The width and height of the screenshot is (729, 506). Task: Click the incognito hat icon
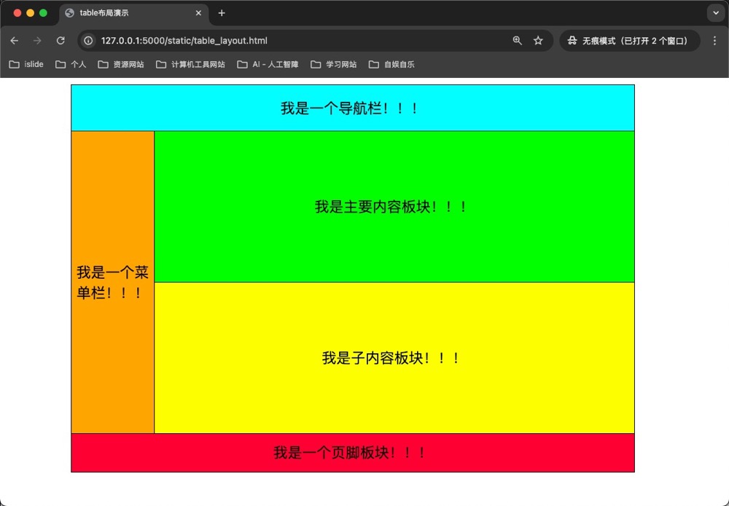click(x=573, y=41)
